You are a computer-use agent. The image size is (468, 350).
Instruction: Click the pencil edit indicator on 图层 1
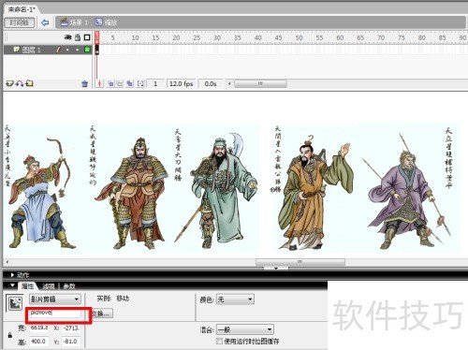tap(58, 50)
